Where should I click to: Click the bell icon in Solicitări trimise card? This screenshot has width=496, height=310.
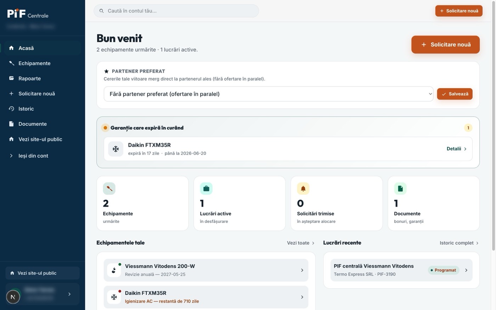coord(303,188)
